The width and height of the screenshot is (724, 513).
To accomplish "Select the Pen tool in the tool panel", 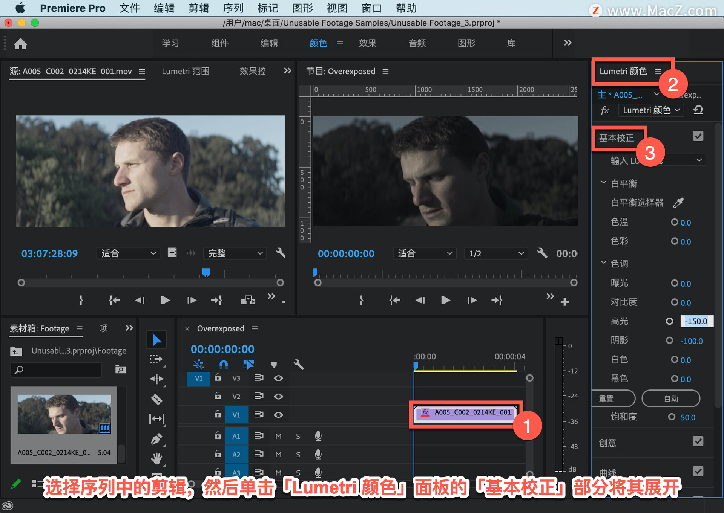I will (156, 439).
